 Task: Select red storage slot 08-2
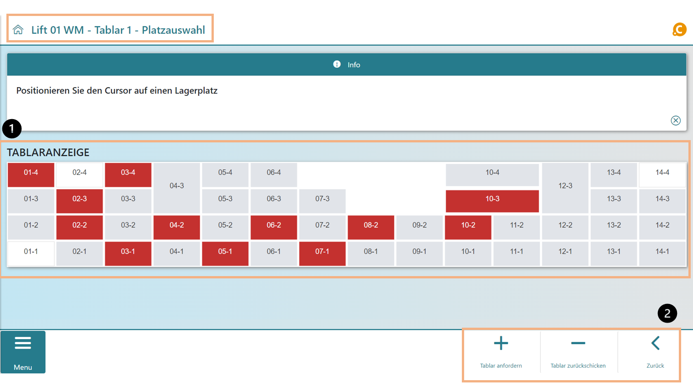tap(370, 225)
